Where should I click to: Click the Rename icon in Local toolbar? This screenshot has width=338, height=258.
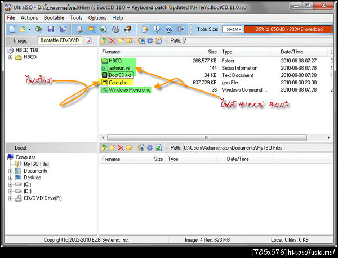(129, 148)
